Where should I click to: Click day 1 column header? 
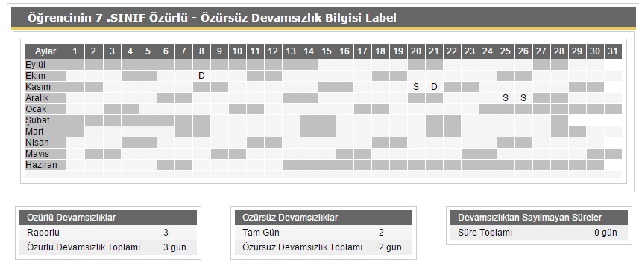pyautogui.click(x=75, y=51)
